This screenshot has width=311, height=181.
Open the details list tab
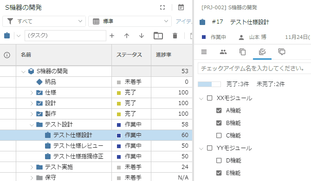click(204, 52)
